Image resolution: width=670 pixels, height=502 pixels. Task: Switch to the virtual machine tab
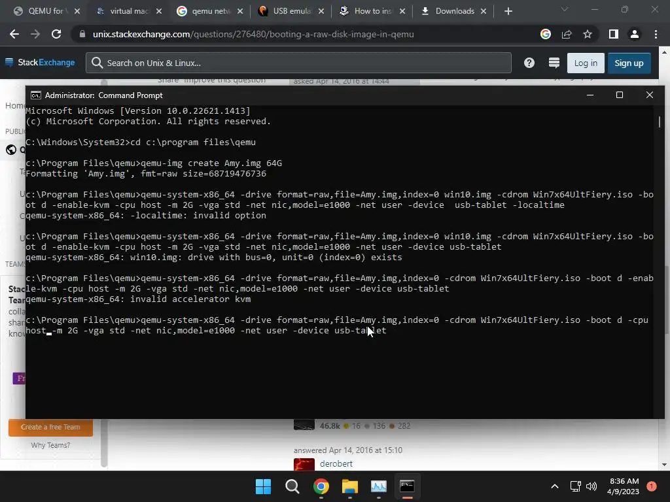129,11
